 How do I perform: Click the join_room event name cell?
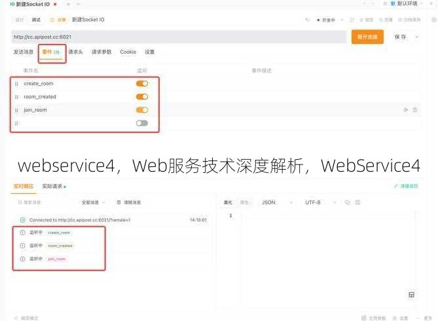[x=35, y=110]
